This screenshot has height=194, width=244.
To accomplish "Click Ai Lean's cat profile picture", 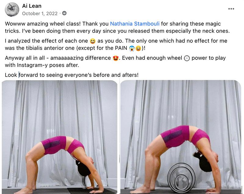I will coord(12,9).
